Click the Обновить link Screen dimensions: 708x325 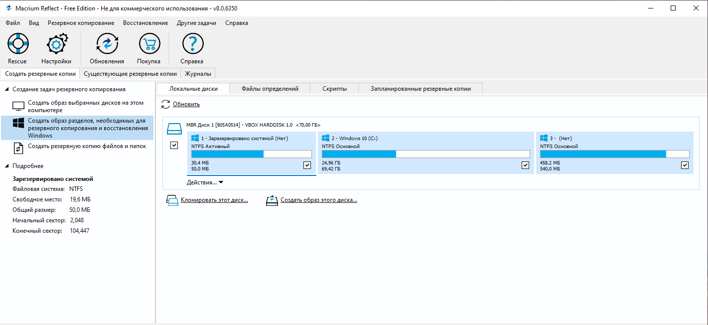[186, 104]
